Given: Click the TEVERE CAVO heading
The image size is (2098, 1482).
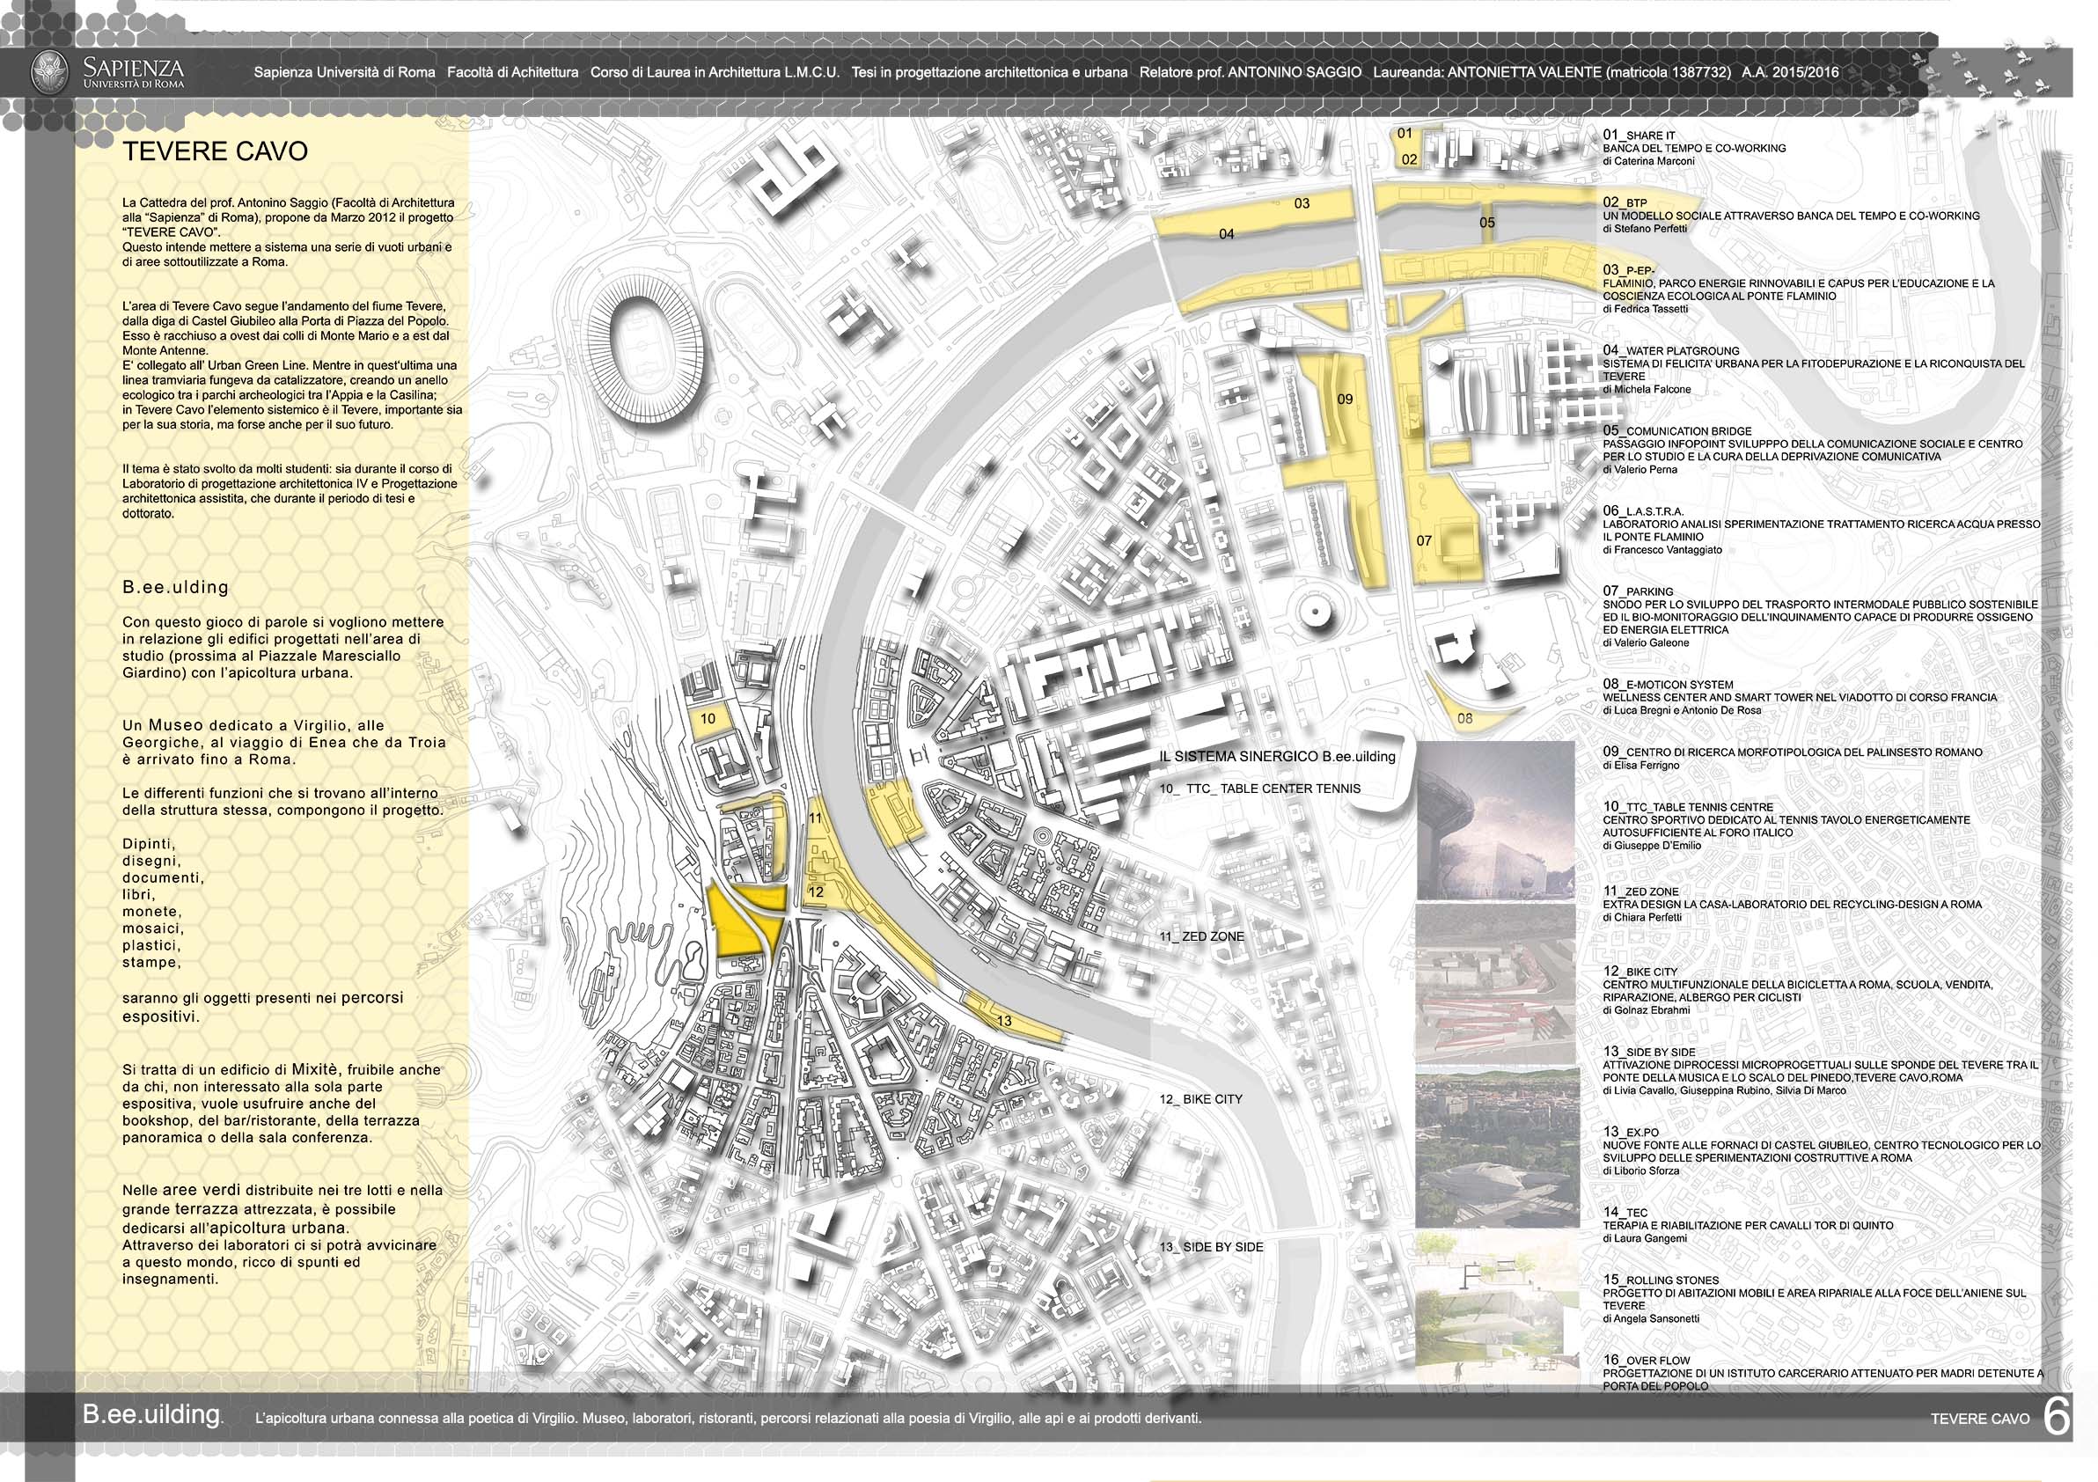Looking at the screenshot, I should (x=215, y=151).
